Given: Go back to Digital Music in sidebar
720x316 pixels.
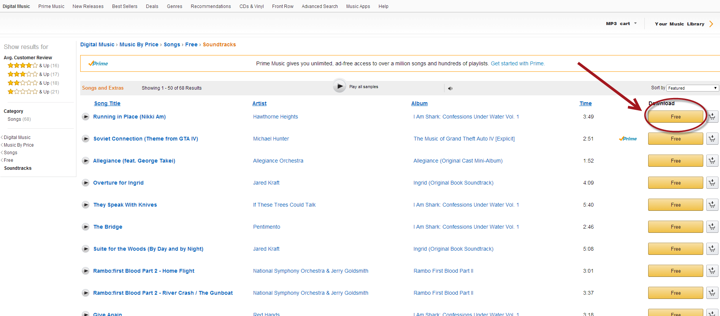Looking at the screenshot, I should (x=17, y=137).
